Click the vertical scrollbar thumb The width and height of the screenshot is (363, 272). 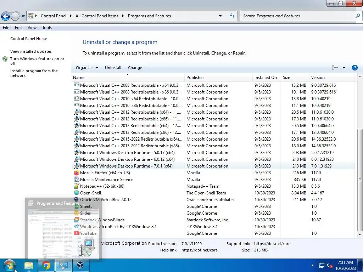[x=360, y=180]
